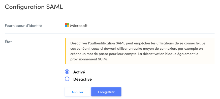Save settings with the Enregistrer button
This screenshot has width=220, height=99.
[x=106, y=92]
